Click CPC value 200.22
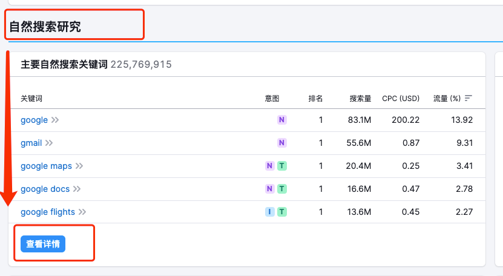 coord(406,120)
